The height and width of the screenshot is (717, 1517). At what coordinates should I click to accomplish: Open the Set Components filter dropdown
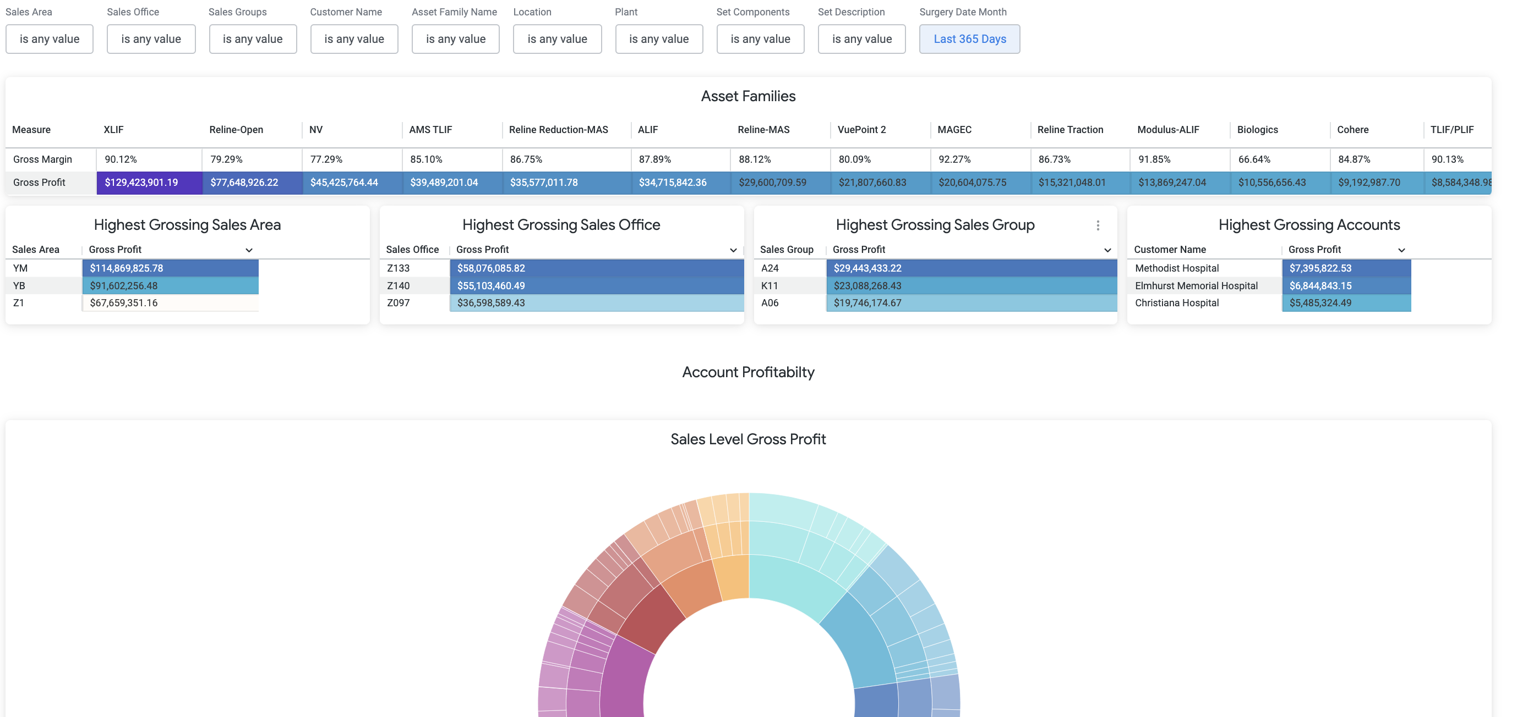pyautogui.click(x=760, y=39)
